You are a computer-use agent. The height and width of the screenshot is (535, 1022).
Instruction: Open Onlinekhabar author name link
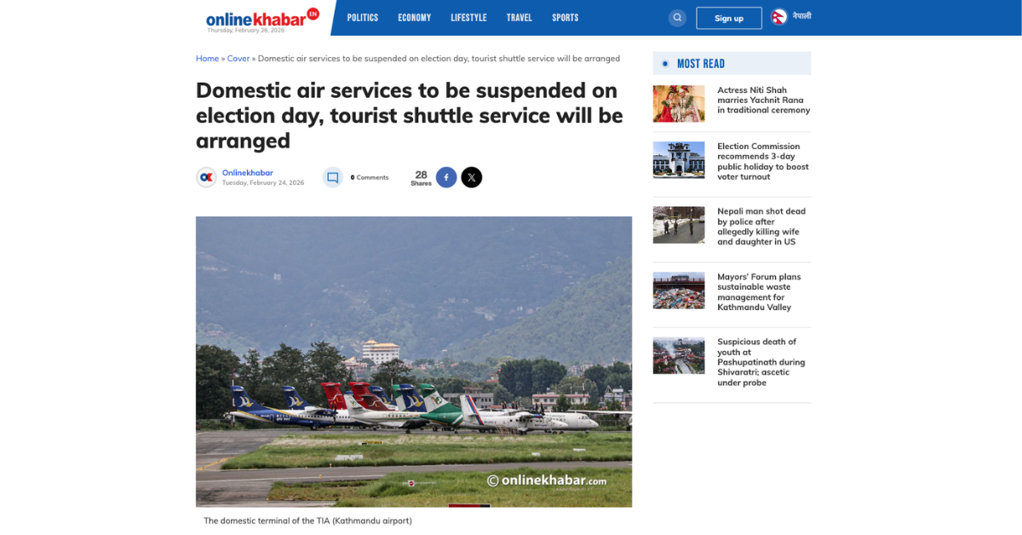248,173
